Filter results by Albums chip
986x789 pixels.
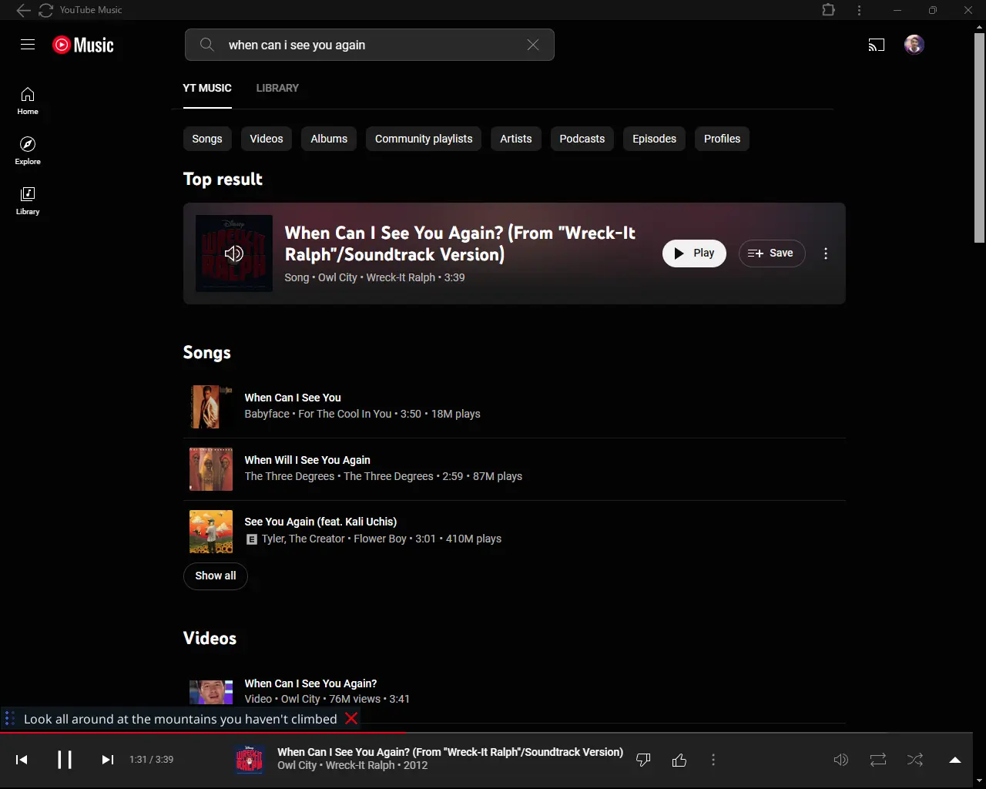329,139
